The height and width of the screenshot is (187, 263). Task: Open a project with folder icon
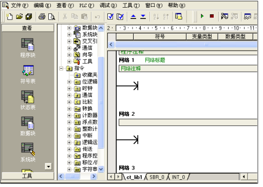pos(20,16)
